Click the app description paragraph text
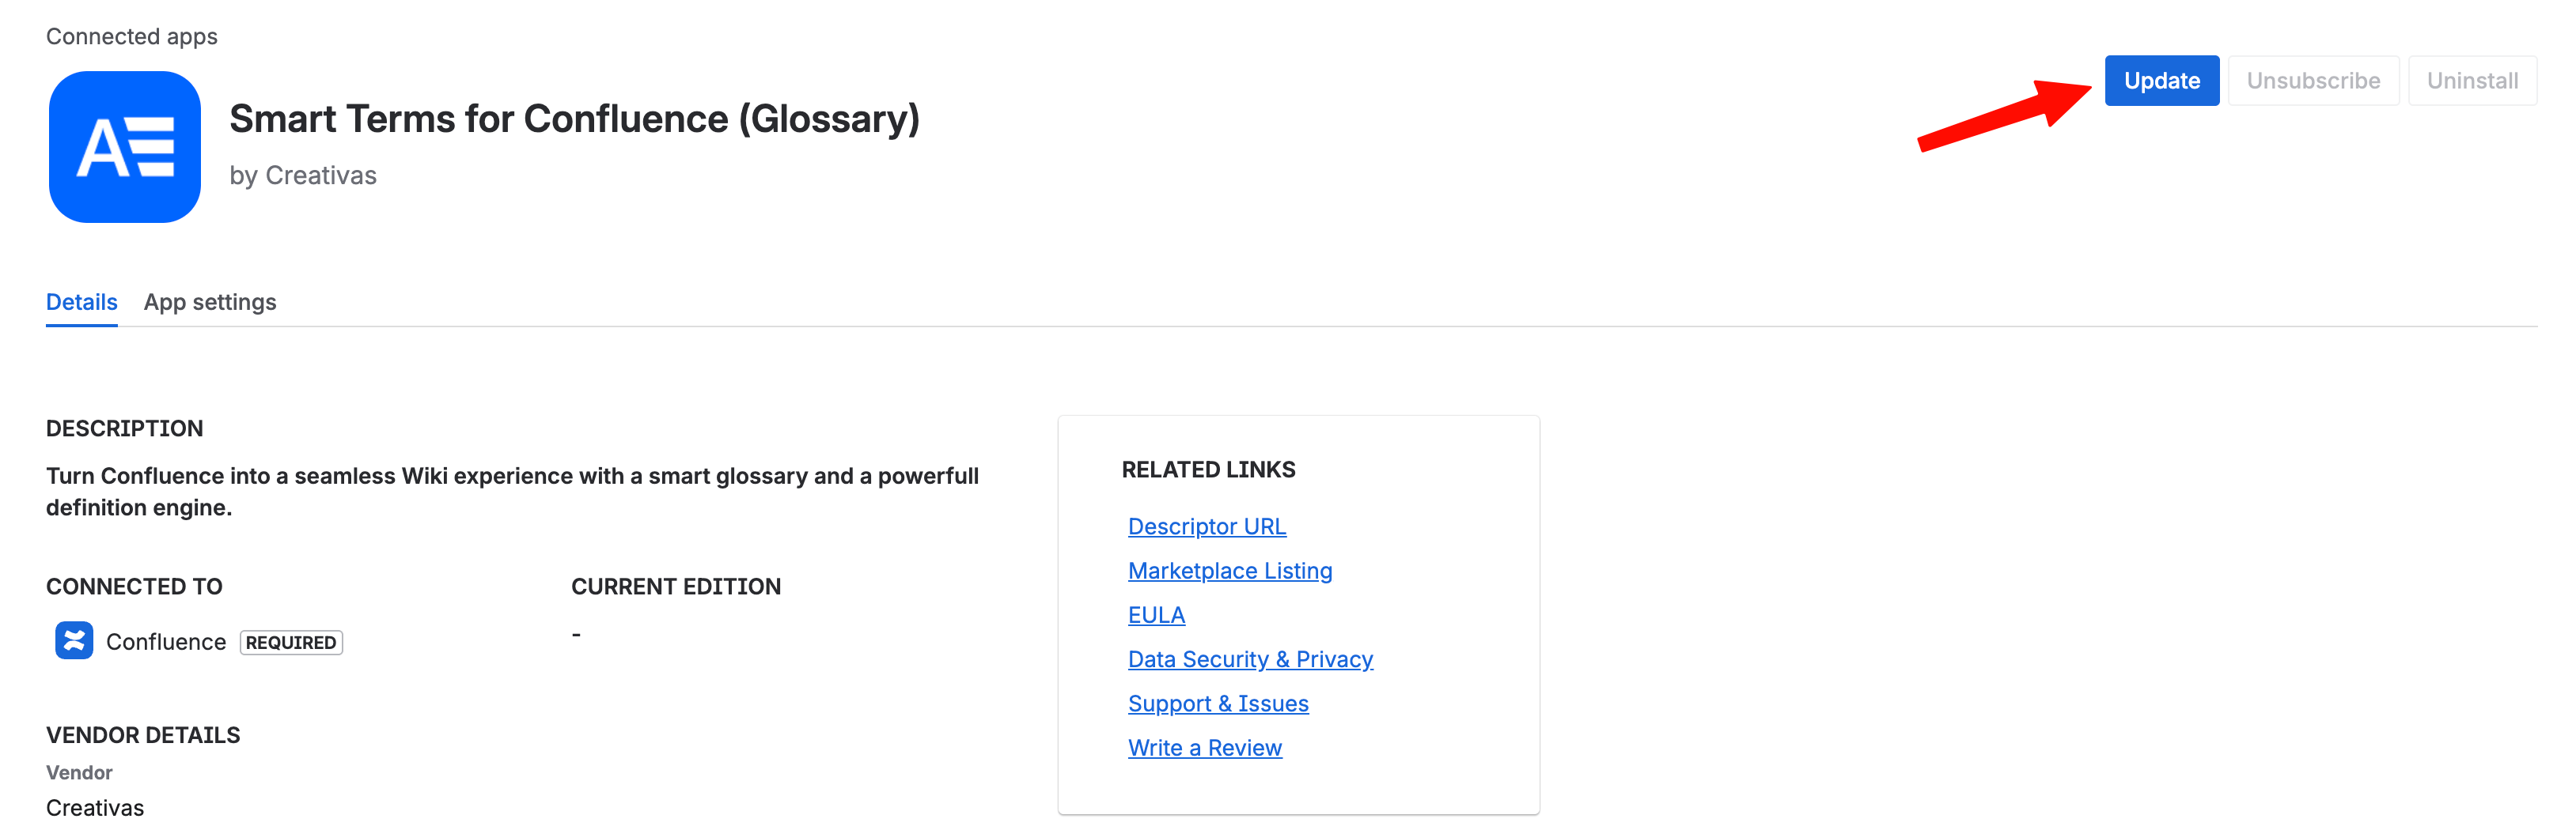This screenshot has height=830, width=2576. [512, 492]
